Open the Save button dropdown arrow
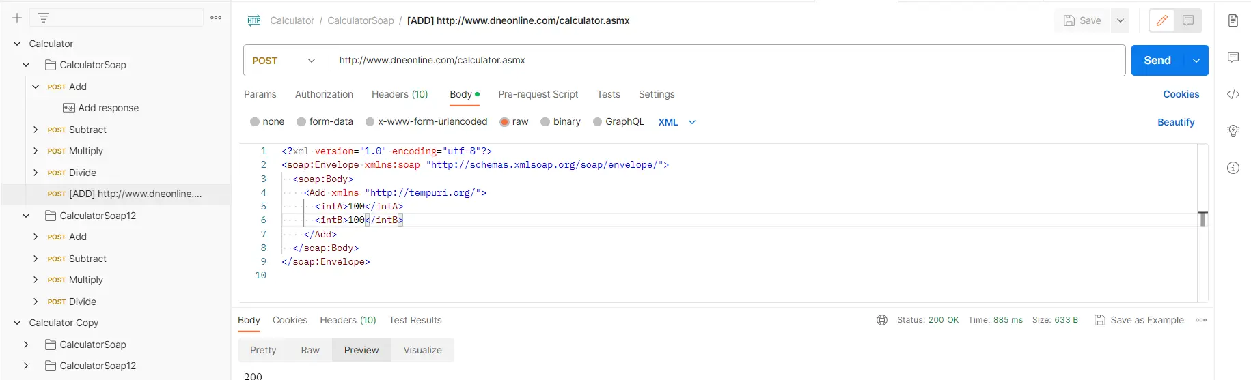 click(x=1121, y=20)
